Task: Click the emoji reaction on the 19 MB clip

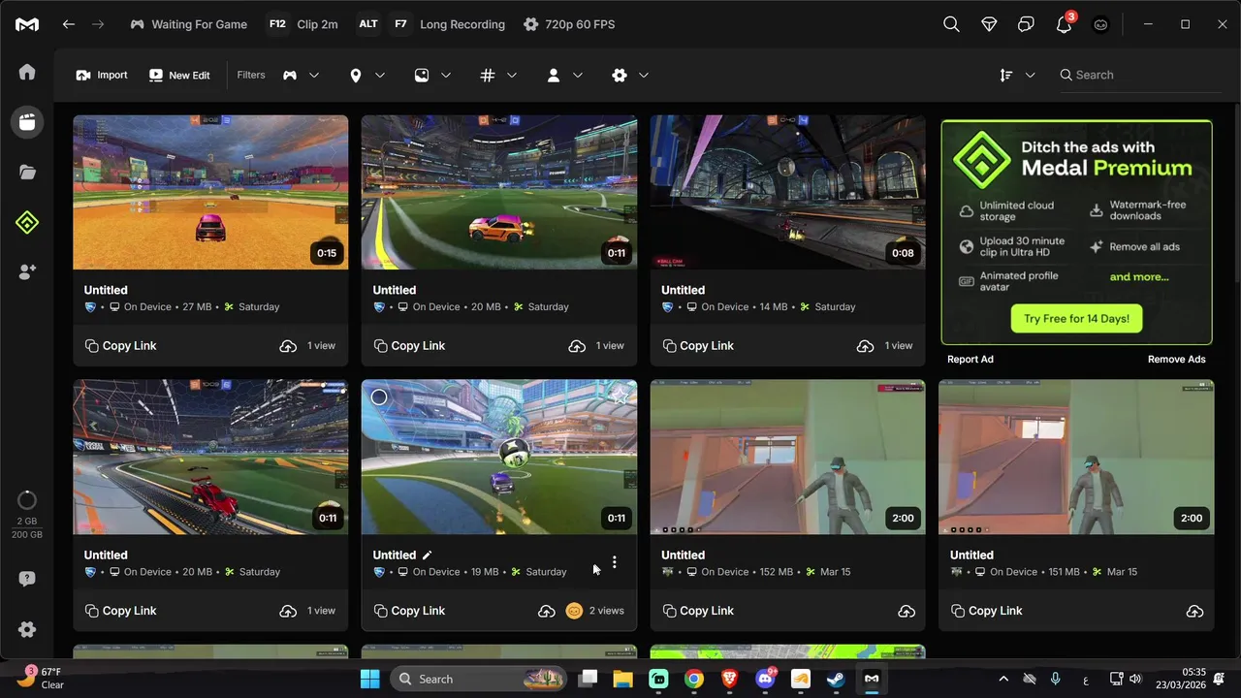Action: click(574, 611)
